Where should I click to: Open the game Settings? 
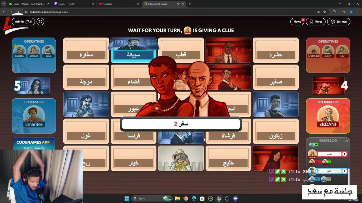[x=339, y=21]
